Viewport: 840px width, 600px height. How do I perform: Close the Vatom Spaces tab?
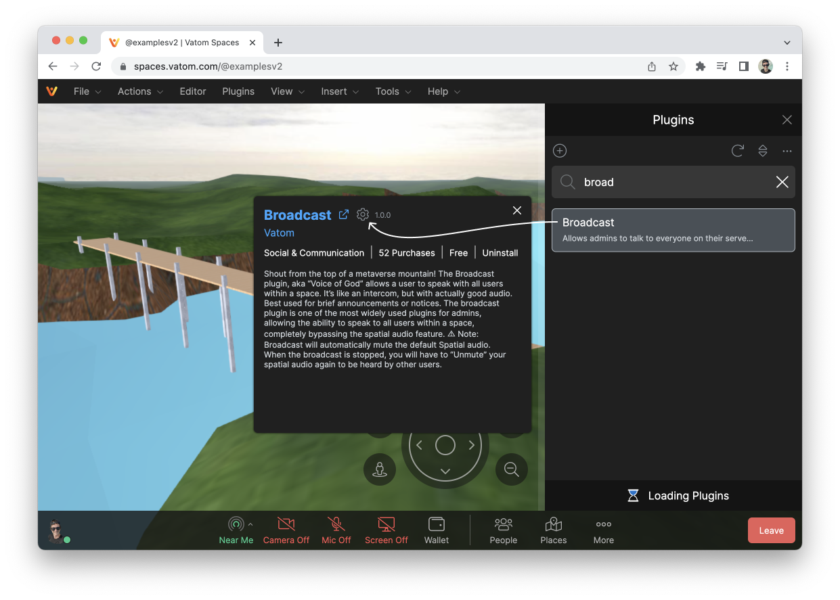click(x=252, y=43)
